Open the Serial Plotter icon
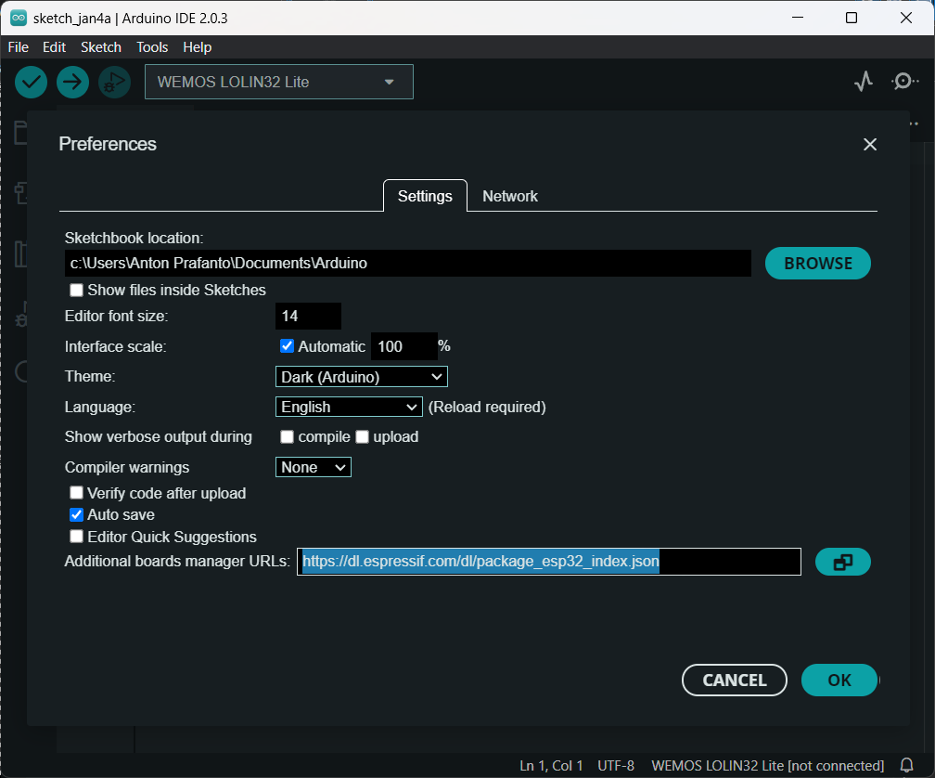This screenshot has height=778, width=935. tap(864, 81)
